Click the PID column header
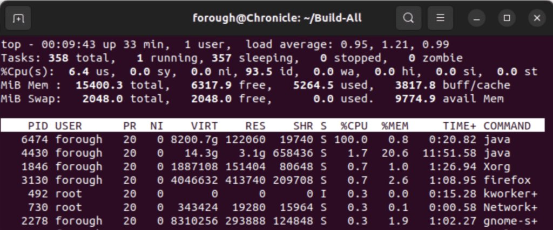 point(38,126)
